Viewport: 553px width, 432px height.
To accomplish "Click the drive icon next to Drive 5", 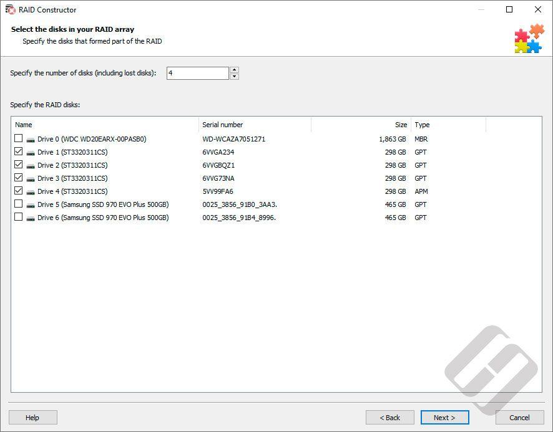I will tap(31, 204).
